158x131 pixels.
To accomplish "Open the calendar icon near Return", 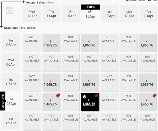I will pyautogui.click(x=10, y=10).
